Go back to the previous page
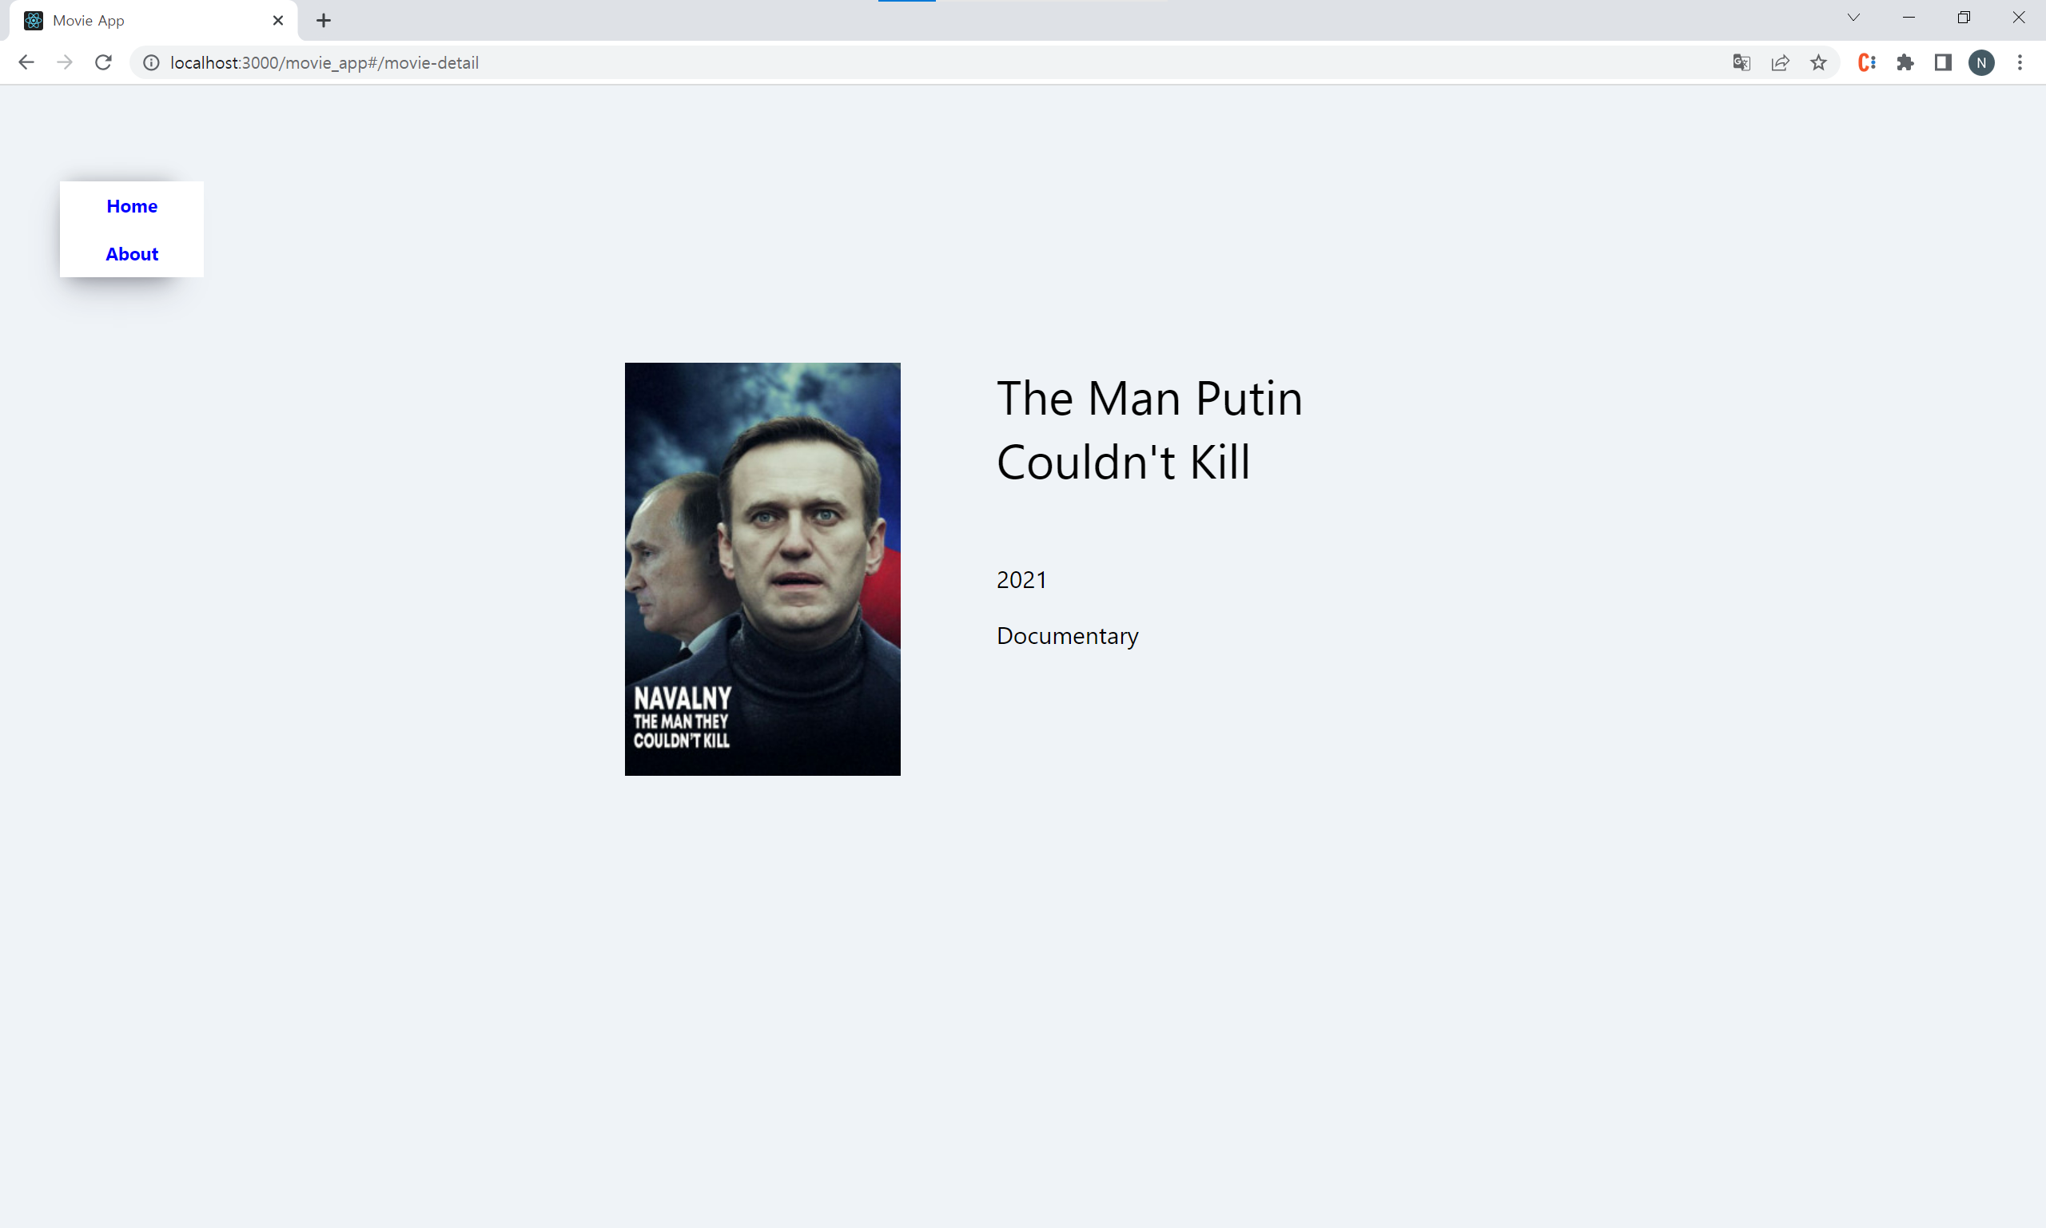 [x=26, y=62]
